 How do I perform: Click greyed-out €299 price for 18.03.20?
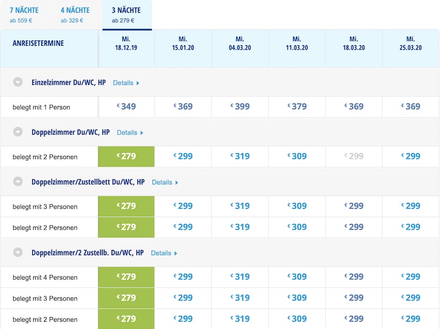click(x=354, y=156)
